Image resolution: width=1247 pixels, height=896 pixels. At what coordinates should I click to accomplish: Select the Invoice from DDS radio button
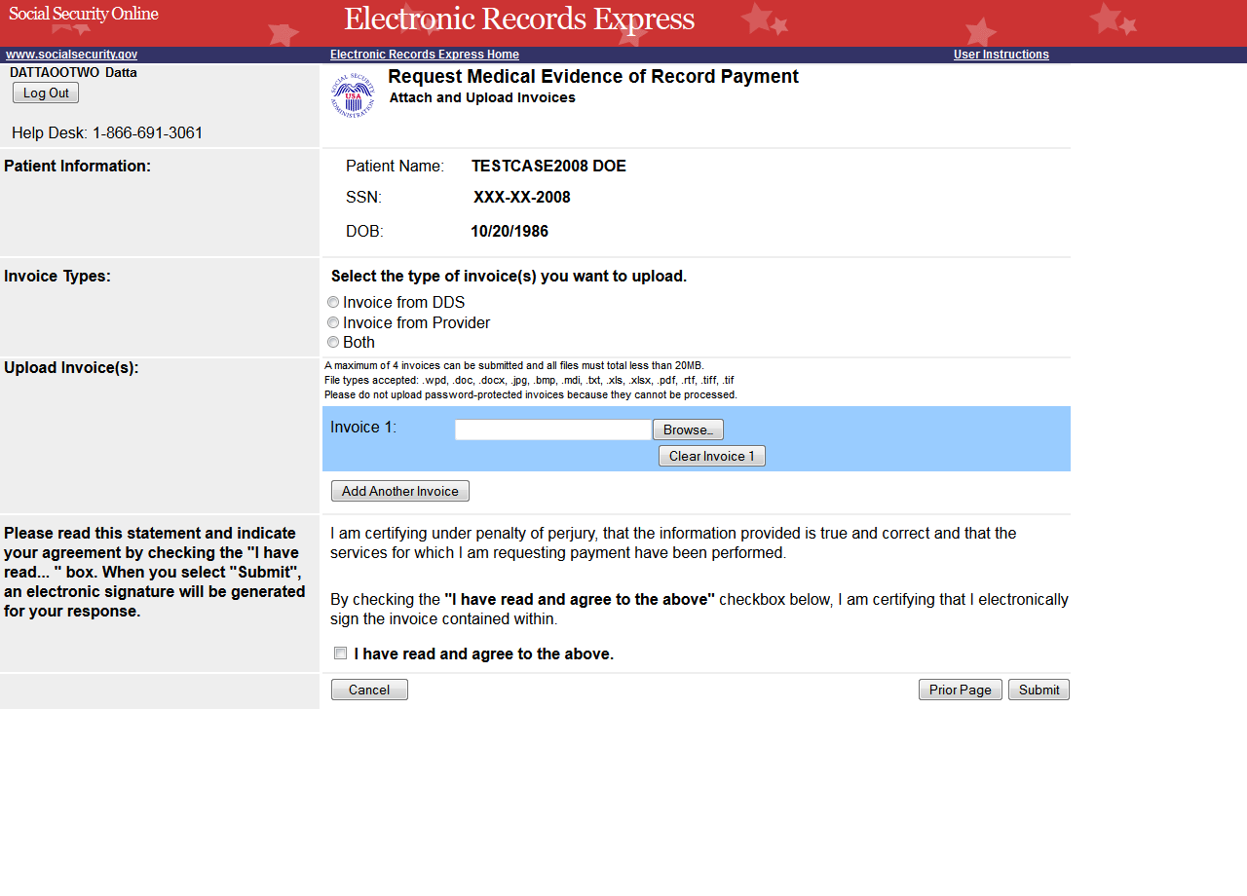click(x=333, y=303)
